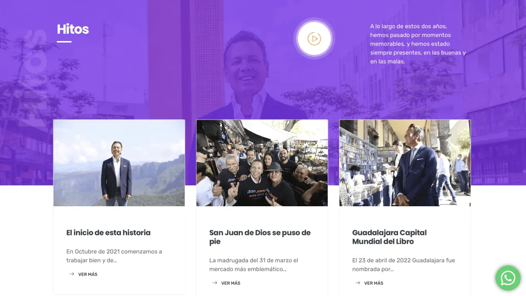Click the white underline below Hitos heading
The width and height of the screenshot is (526, 296).
point(64,42)
